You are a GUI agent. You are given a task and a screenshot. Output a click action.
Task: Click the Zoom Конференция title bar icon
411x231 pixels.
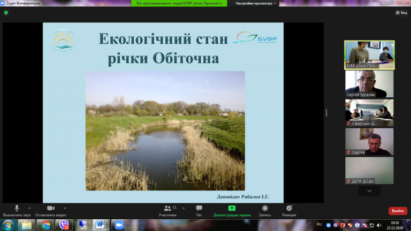pos(3,3)
